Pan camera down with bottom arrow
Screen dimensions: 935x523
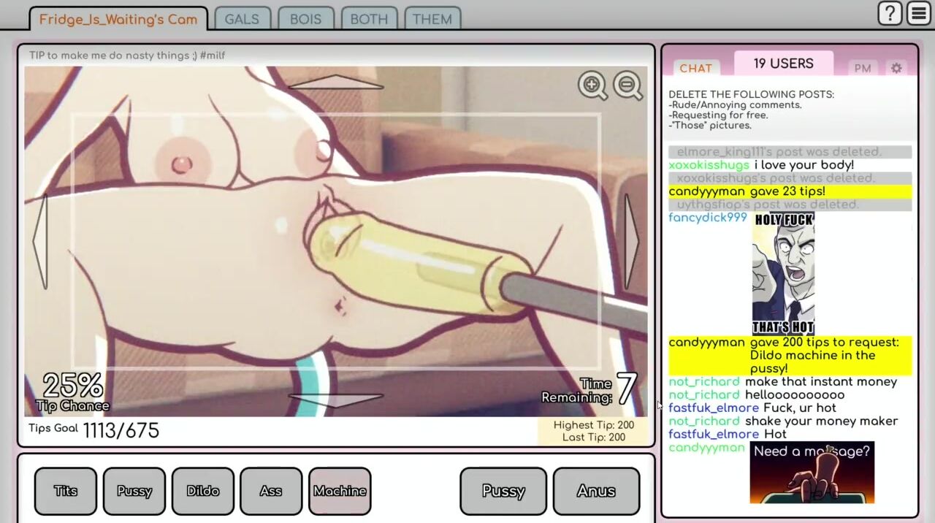335,399
